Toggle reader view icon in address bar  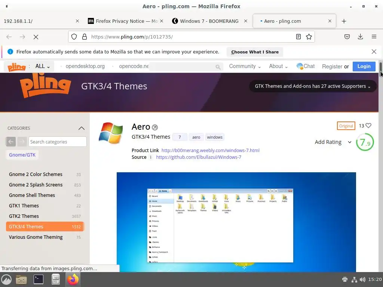coord(298,37)
